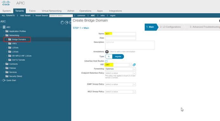Select SR-MPLS VRF L3Outs tree item label
The image size is (220, 121).
tap(22, 56)
